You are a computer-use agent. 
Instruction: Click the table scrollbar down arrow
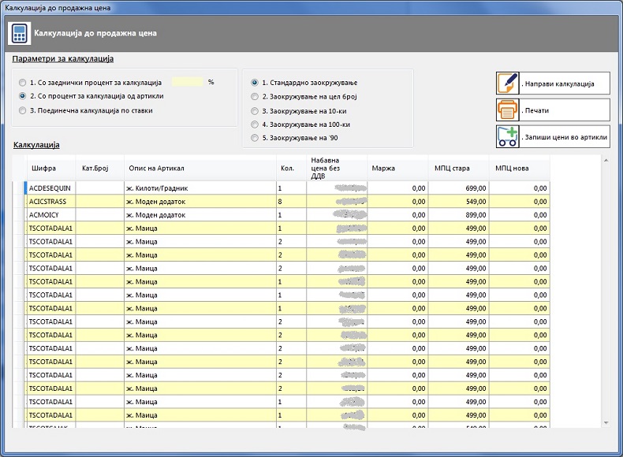click(606, 423)
